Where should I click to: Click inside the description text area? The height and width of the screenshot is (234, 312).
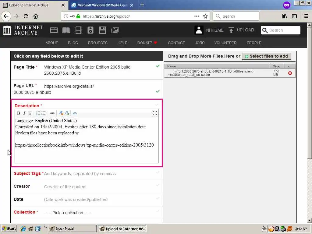87,140
